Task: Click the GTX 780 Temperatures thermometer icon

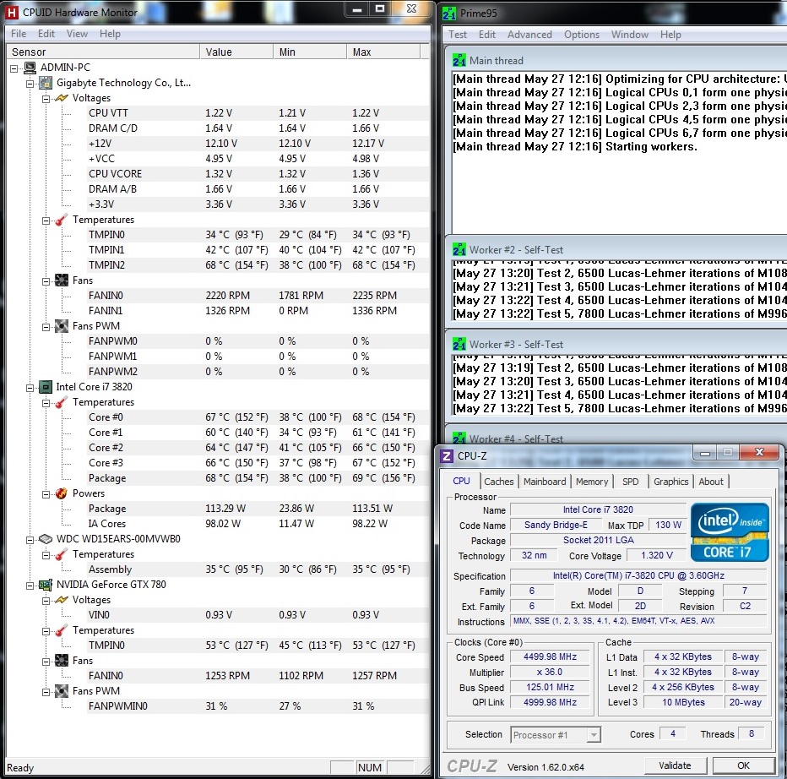Action: click(x=62, y=630)
